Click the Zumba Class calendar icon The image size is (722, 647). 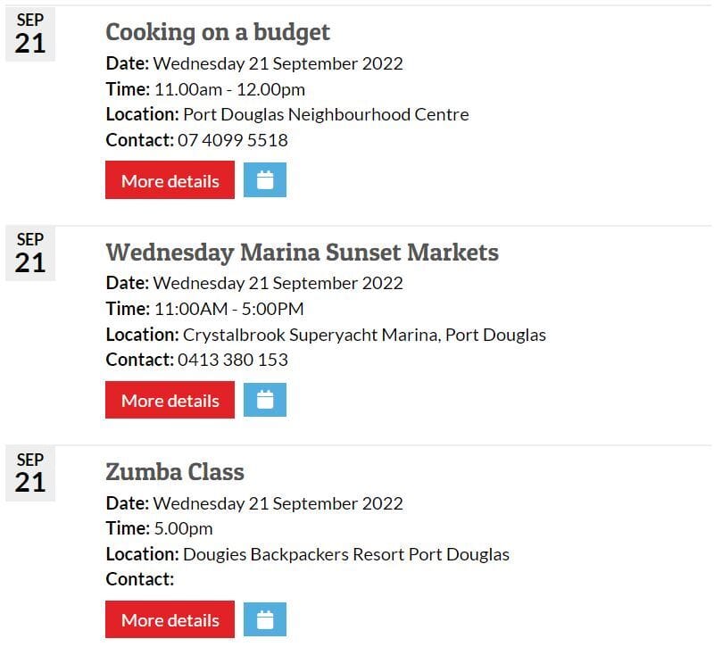265,619
